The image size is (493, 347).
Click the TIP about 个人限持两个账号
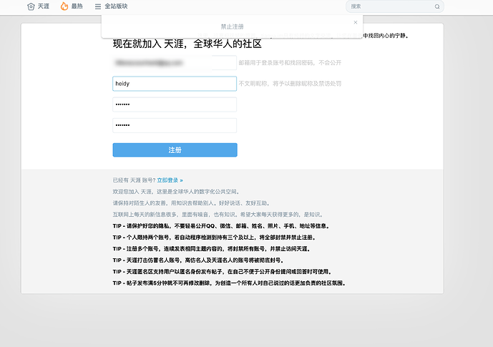coord(215,238)
